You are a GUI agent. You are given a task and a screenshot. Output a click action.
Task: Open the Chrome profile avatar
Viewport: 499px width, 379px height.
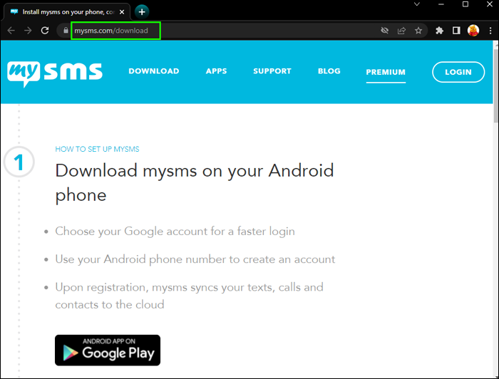[473, 31]
